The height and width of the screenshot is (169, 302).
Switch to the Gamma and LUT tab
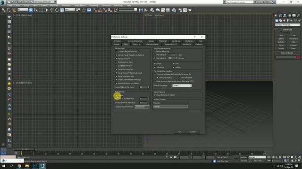click(171, 45)
